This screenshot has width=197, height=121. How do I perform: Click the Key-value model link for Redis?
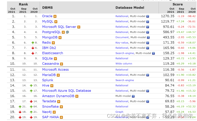[x=122, y=43]
